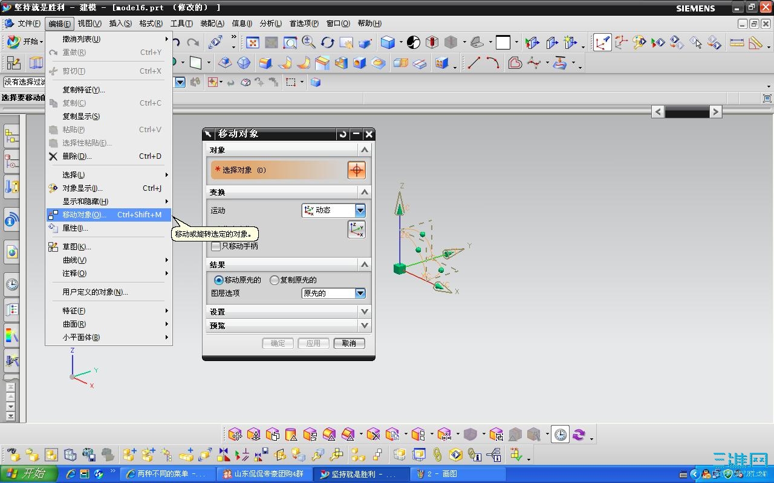Click the clock icon in bottom toolbar
Screen dimensions: 774x483
tap(561, 434)
